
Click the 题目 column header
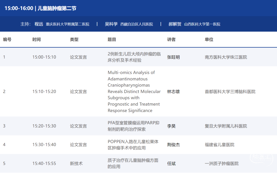pyautogui.click(x=112, y=39)
